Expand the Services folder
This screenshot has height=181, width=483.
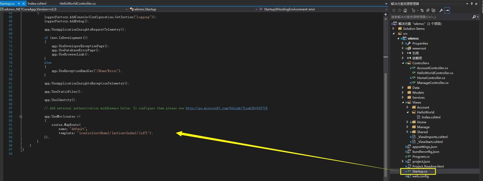pos(403,97)
